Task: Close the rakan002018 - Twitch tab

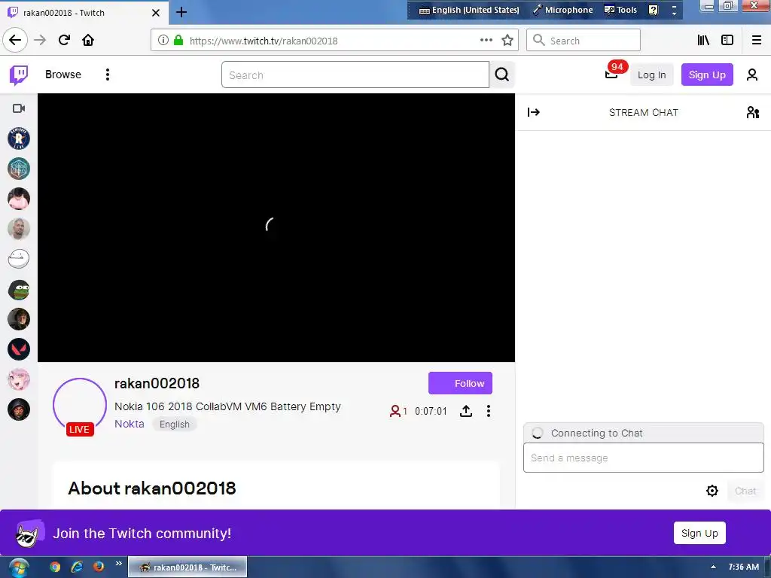Action: click(x=156, y=13)
